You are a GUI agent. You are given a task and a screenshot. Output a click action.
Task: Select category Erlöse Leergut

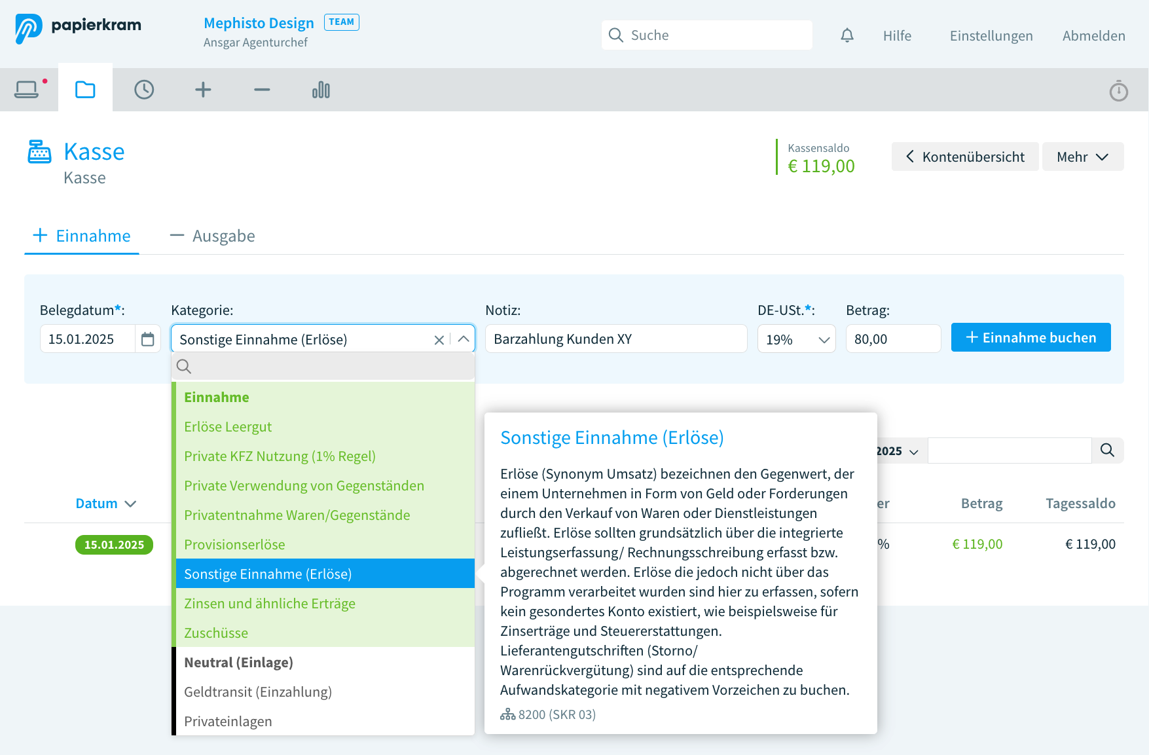(325, 427)
